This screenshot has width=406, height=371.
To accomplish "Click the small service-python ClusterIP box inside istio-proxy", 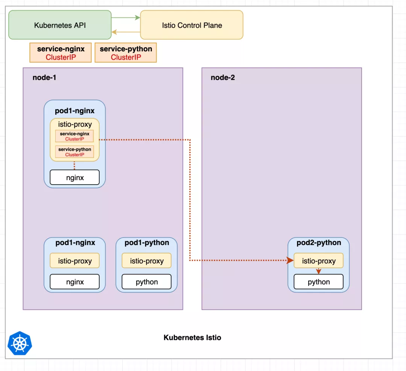I will (x=74, y=152).
